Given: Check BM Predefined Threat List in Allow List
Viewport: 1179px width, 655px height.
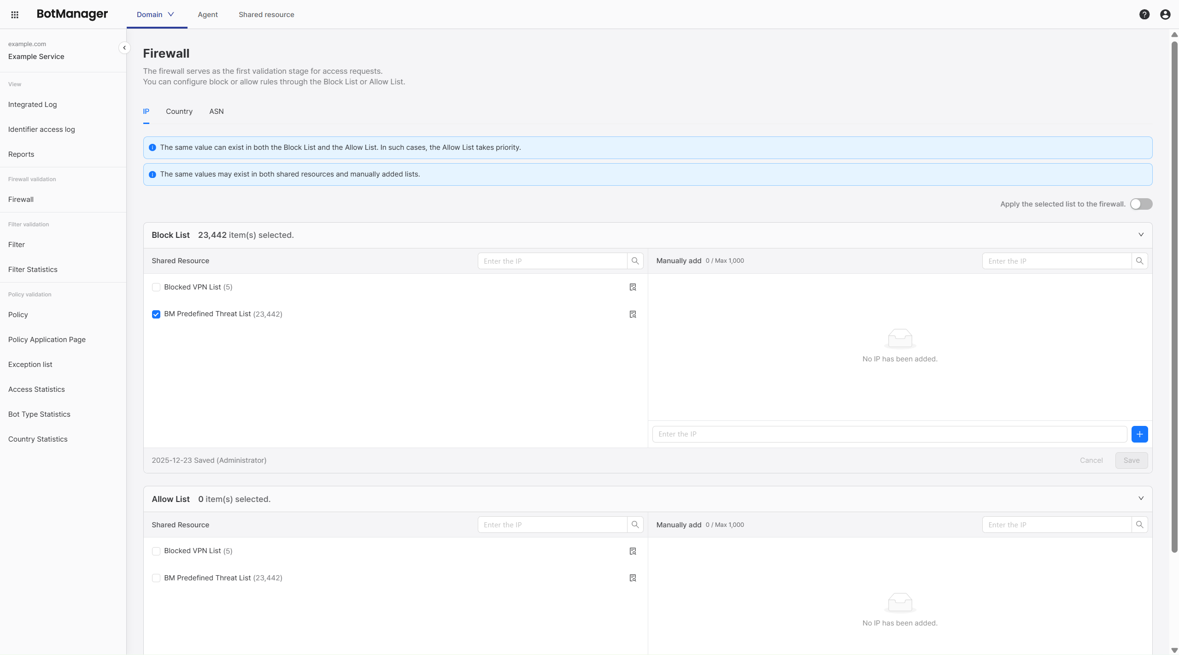Looking at the screenshot, I should click(156, 578).
